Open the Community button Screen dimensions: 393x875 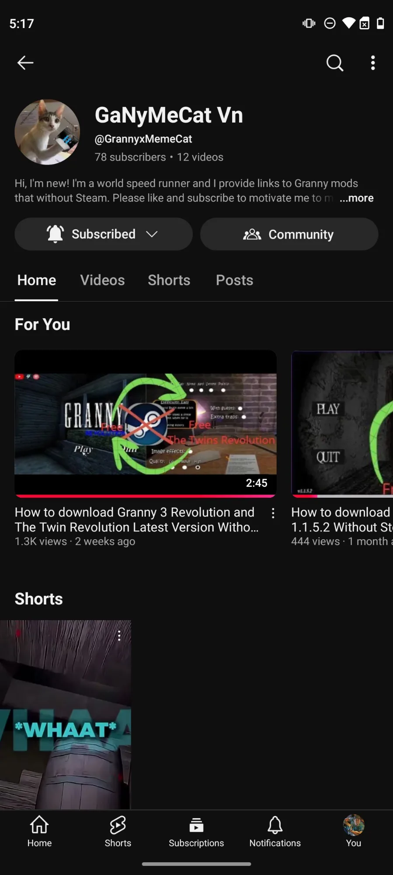coord(289,234)
